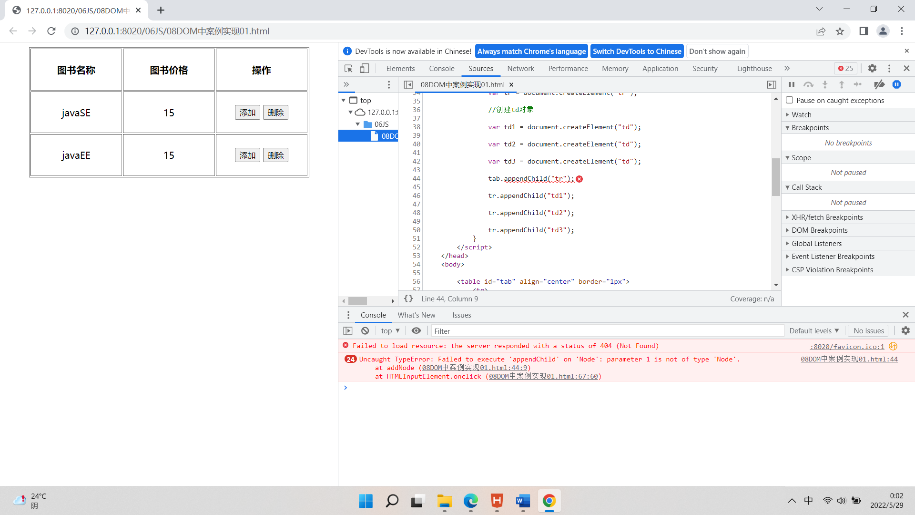Viewport: 915px width, 515px height.
Task: Show the console sidebar
Action: coord(348,330)
